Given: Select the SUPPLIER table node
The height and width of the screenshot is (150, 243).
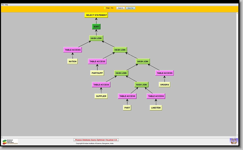Looking at the screenshot, I should click(101, 96).
